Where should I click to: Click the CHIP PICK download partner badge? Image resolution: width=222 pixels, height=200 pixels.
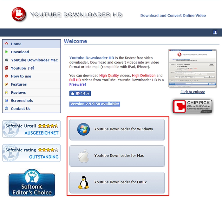tap(193, 106)
